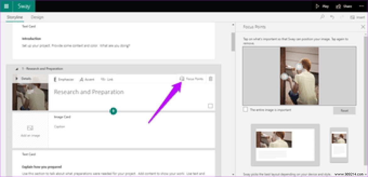
Task: Click the Research and Preparation heading text field
Action: pyautogui.click(x=89, y=92)
